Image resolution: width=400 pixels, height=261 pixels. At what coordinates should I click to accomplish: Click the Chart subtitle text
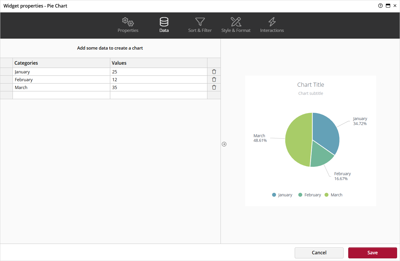[311, 93]
